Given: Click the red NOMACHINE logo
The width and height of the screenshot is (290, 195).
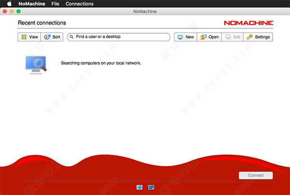Looking at the screenshot, I should click(x=248, y=23).
